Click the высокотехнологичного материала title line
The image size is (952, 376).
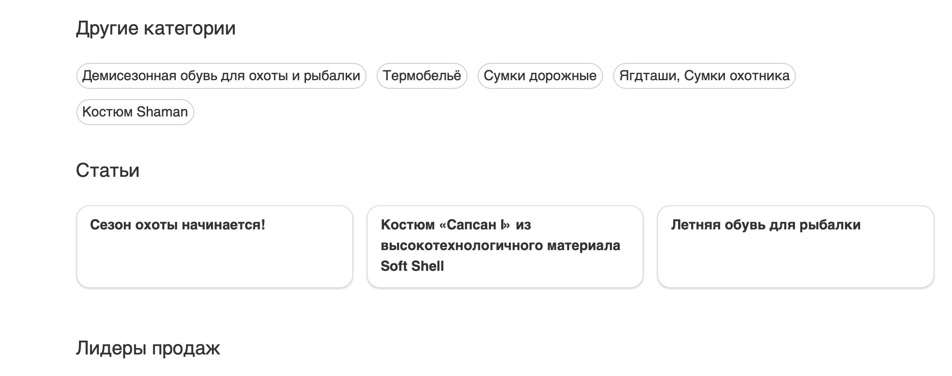coord(500,246)
